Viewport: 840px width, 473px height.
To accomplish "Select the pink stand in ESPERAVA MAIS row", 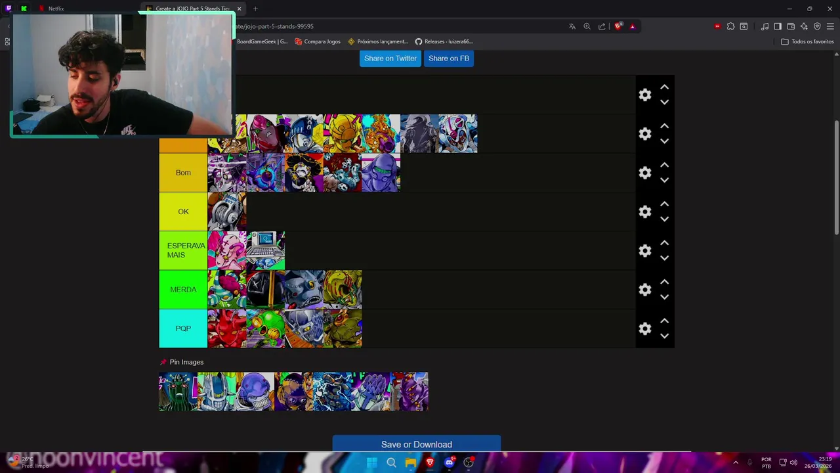I will click(227, 250).
